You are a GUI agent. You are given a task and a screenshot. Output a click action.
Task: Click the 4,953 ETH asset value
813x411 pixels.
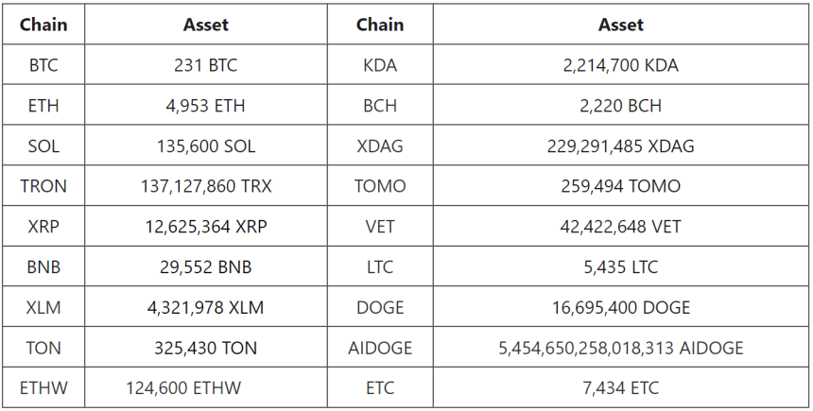click(205, 107)
